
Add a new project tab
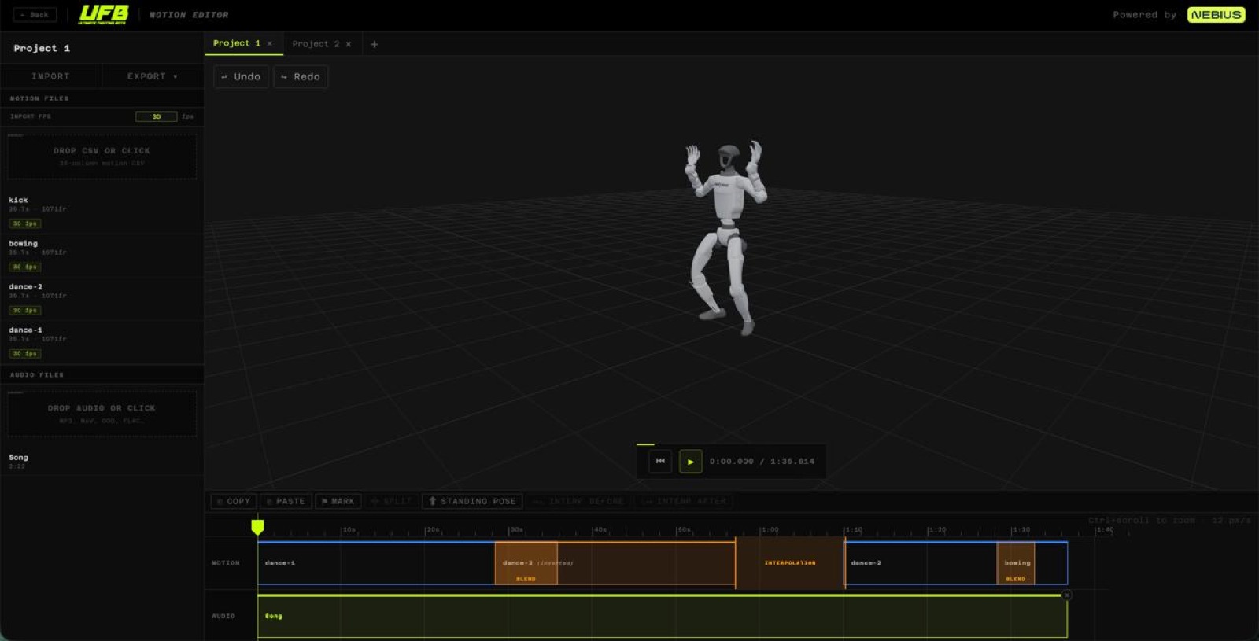[374, 44]
